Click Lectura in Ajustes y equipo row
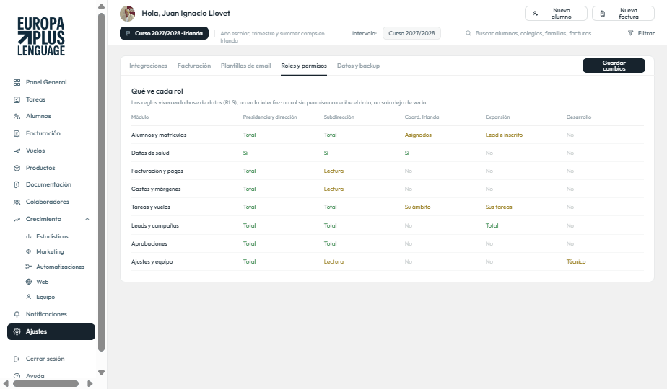The image size is (667, 389). 333,262
